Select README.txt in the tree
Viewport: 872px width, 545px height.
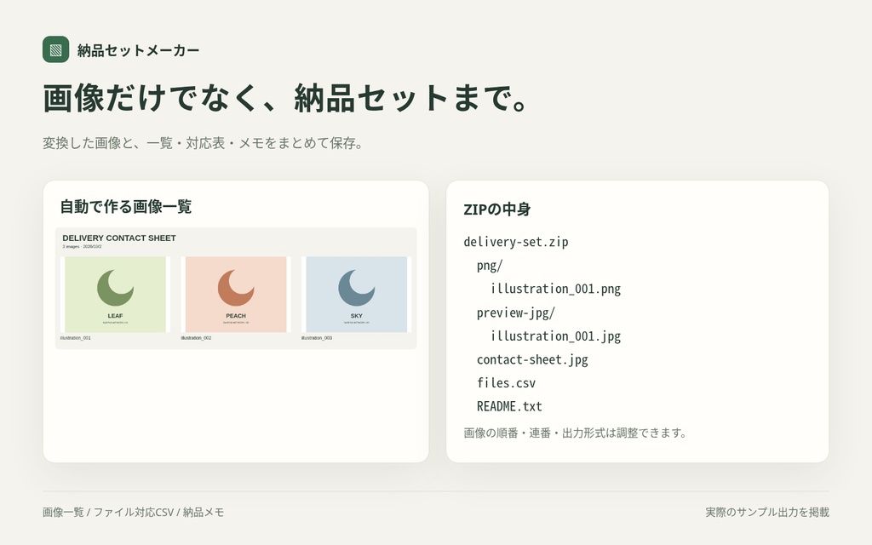coord(509,406)
